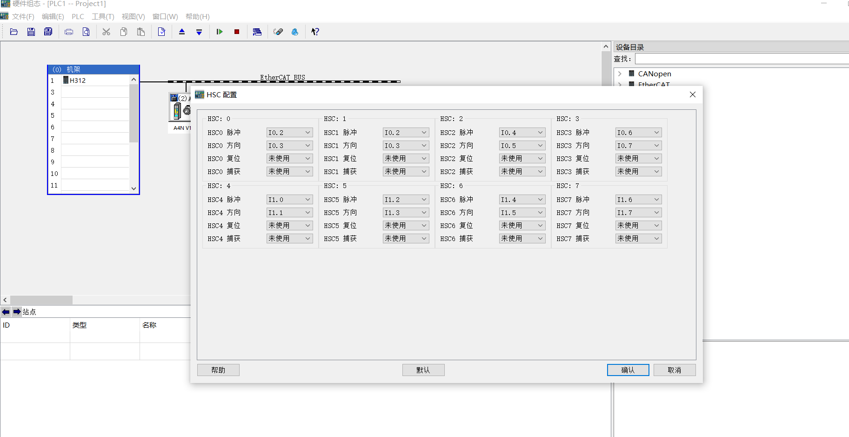Expand the CANopen tree node
This screenshot has height=437, width=849.
620,74
